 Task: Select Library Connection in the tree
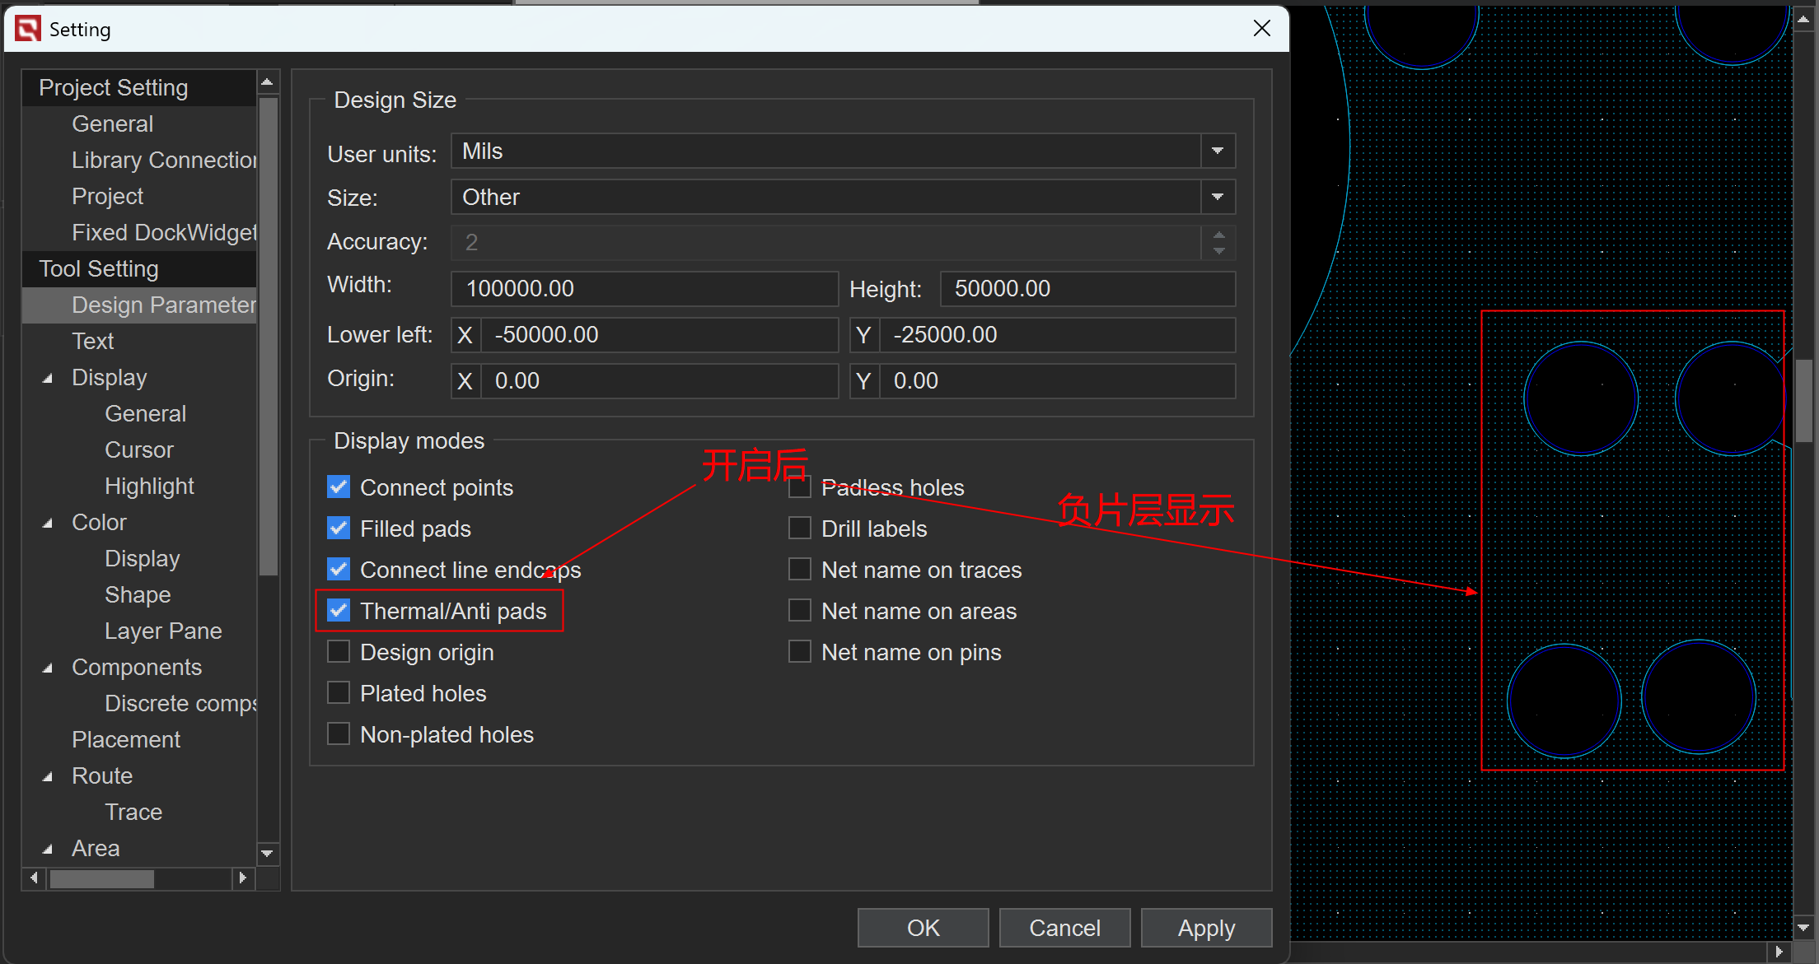click(x=163, y=160)
